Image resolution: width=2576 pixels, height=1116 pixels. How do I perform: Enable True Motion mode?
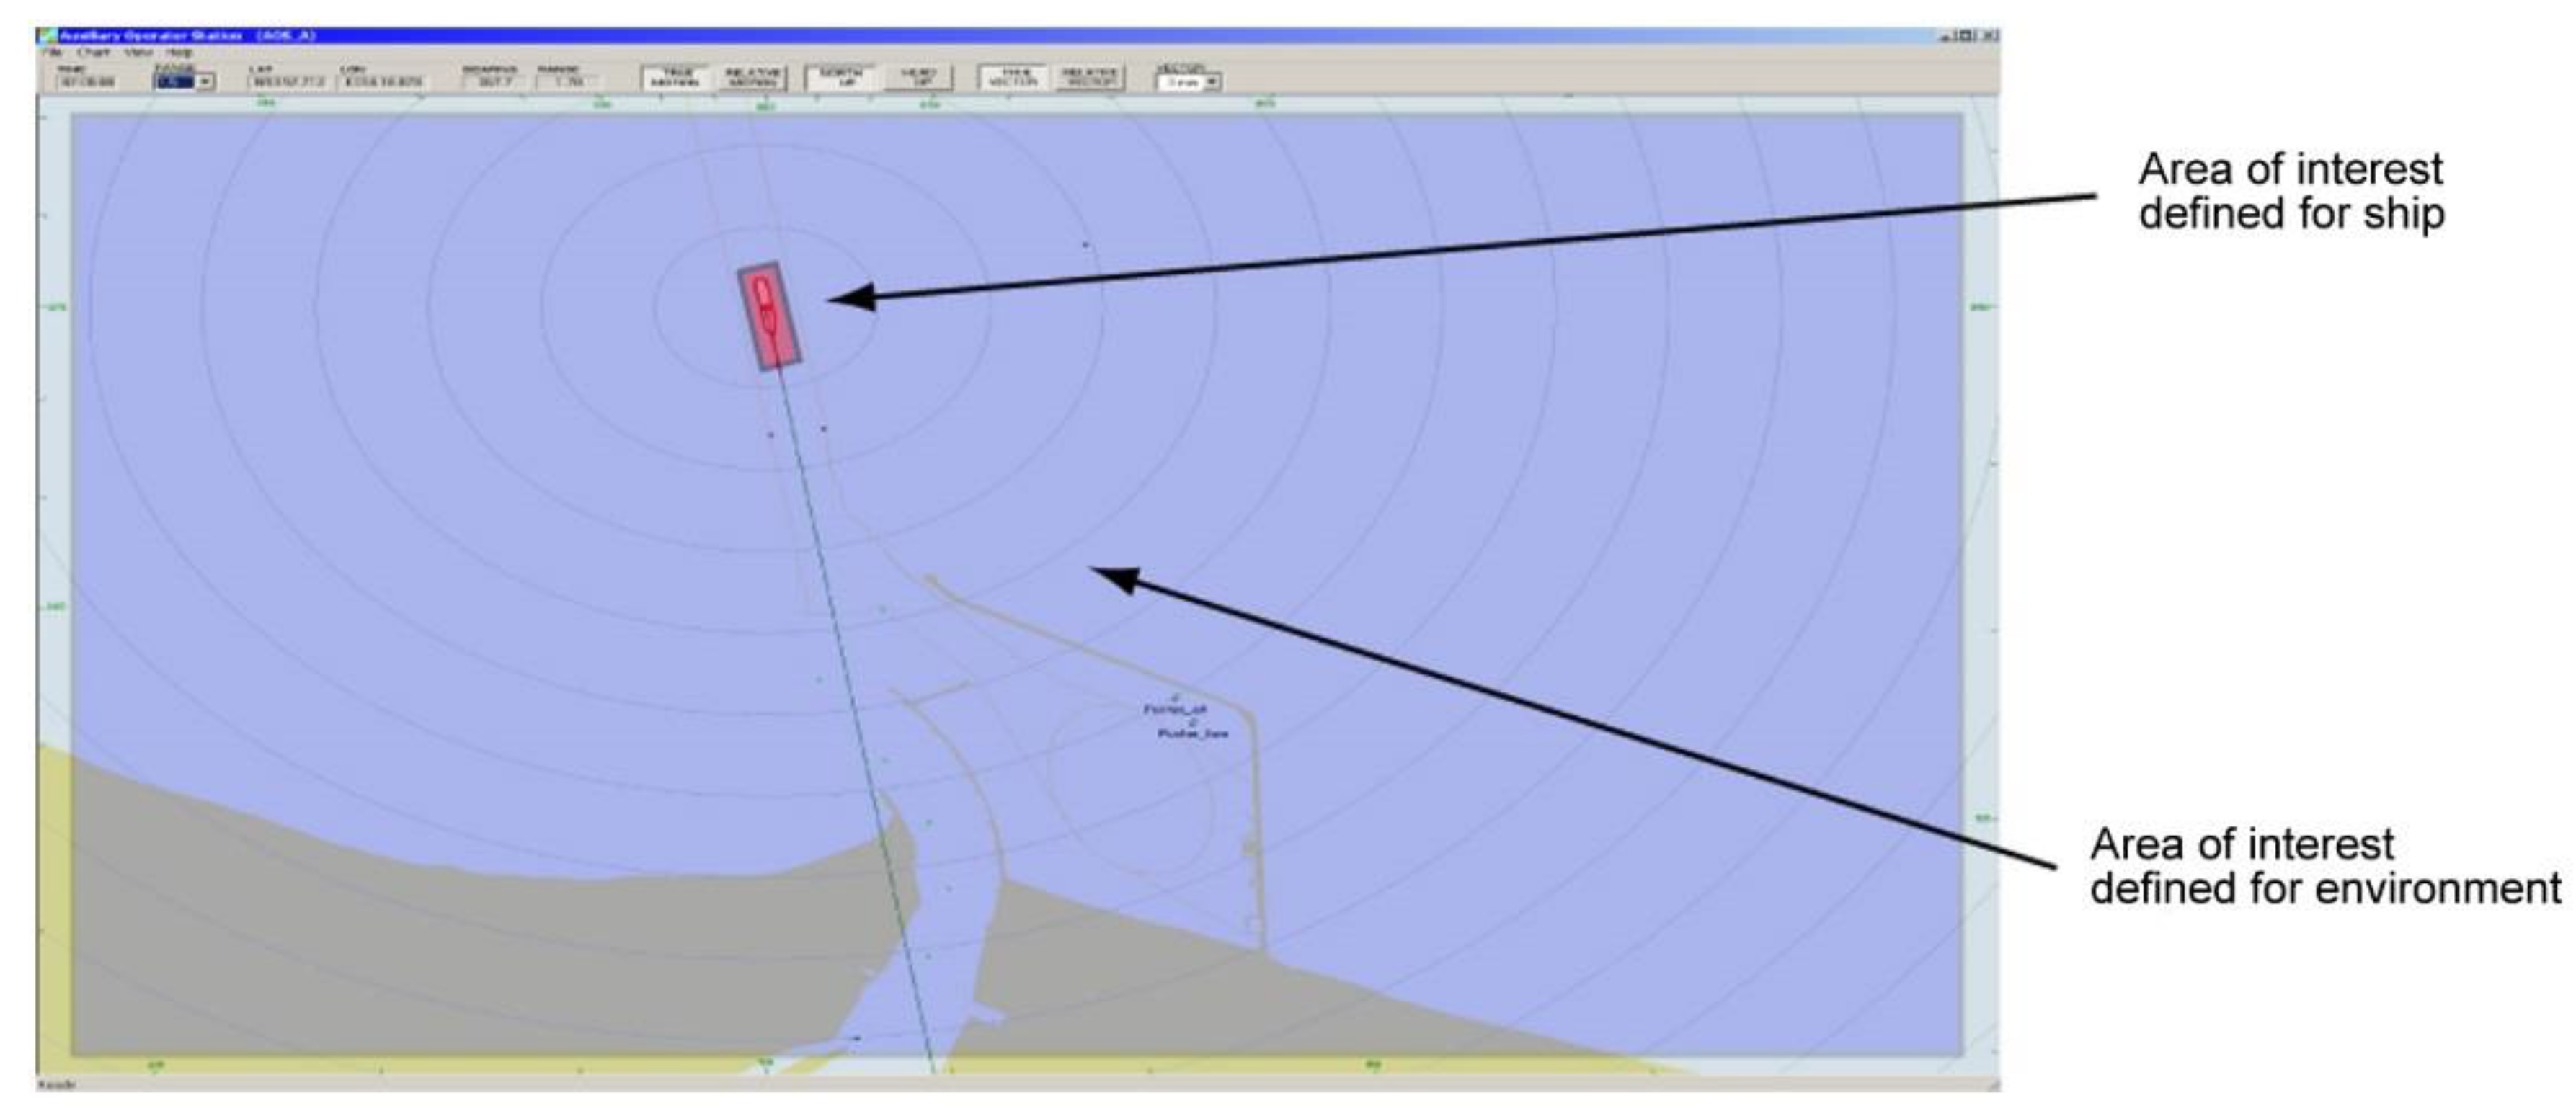tap(674, 78)
